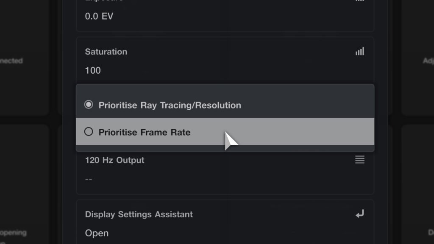This screenshot has height=244, width=434.
Task: Select the Prioritise Ray Tracing/Resolution radio circle
Action: (x=89, y=105)
